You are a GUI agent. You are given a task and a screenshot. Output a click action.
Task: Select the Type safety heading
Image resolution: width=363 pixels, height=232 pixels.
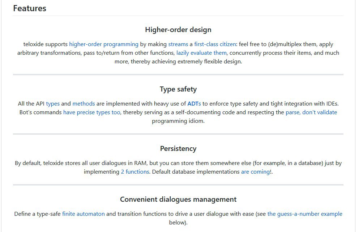pos(178,89)
